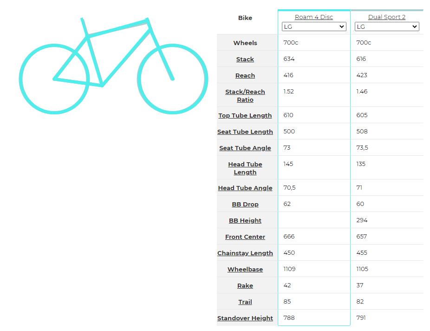Viewport: 430px width, 331px height.
Task: Open the Roam 4 Disc size dropdown
Action: click(x=314, y=26)
